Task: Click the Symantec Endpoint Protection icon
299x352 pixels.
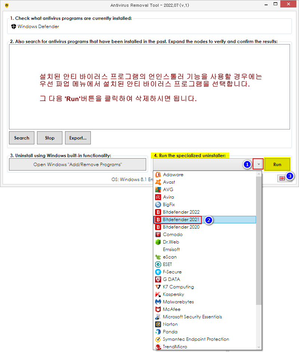Action: (158, 339)
